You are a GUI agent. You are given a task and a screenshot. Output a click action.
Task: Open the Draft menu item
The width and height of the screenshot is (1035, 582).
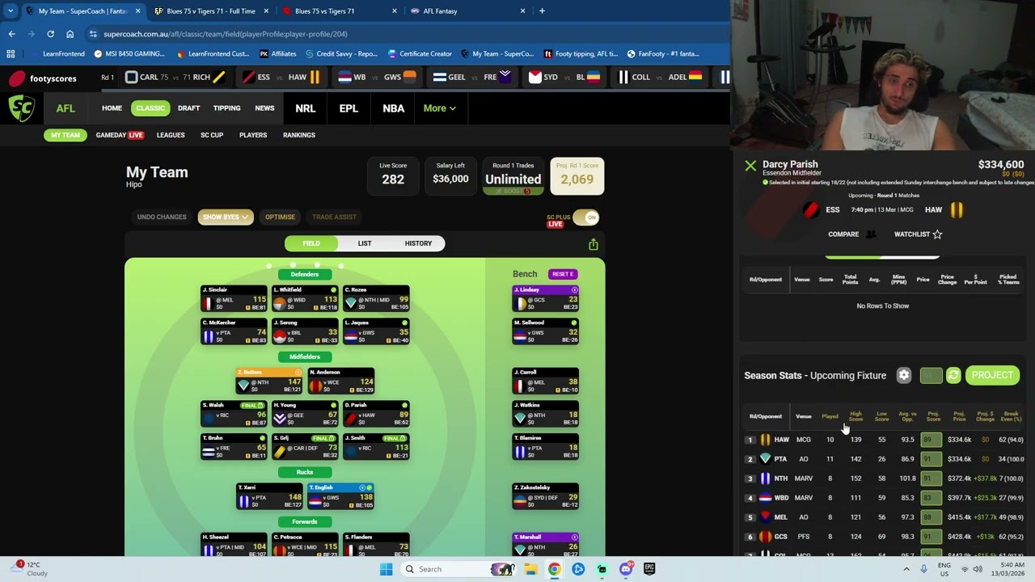pyautogui.click(x=188, y=108)
